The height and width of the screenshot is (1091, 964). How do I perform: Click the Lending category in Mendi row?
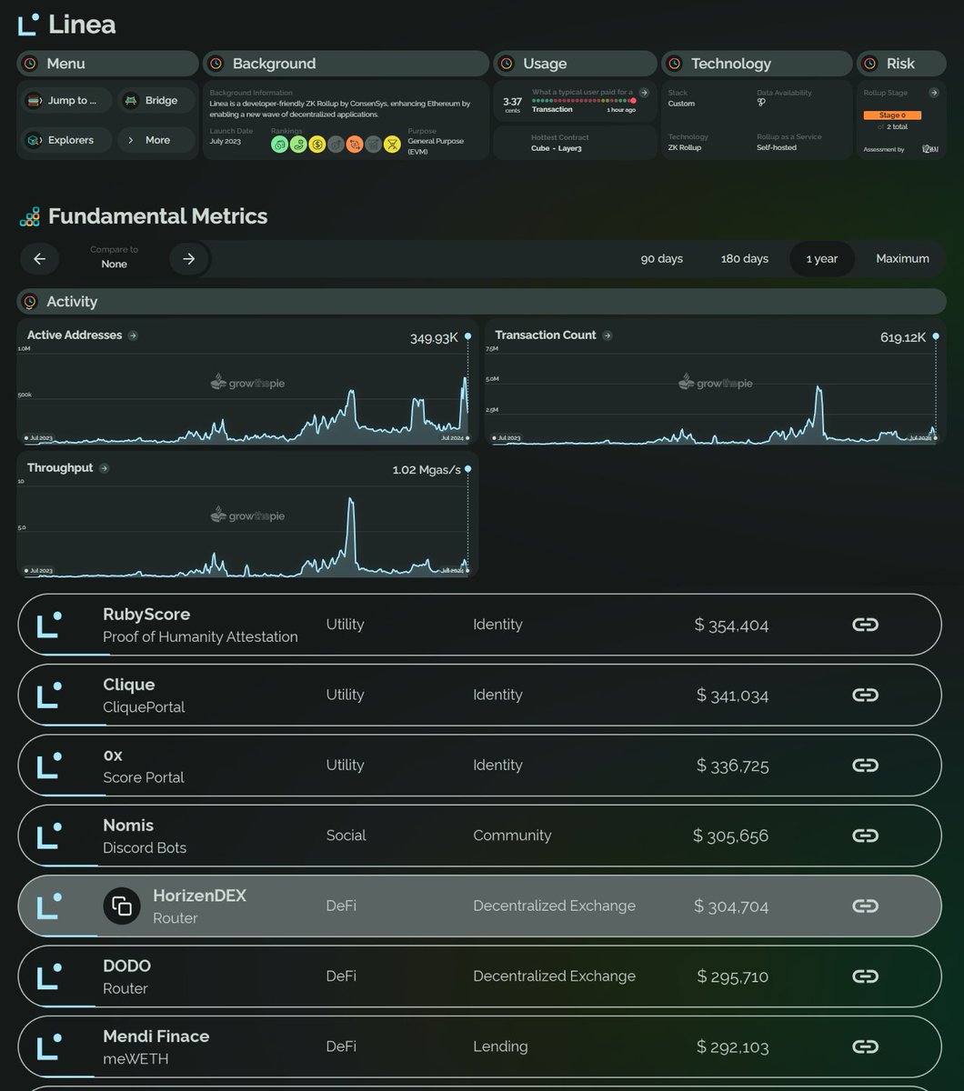[500, 1046]
